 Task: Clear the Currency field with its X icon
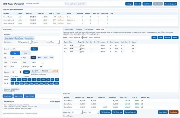coord(21,72)
